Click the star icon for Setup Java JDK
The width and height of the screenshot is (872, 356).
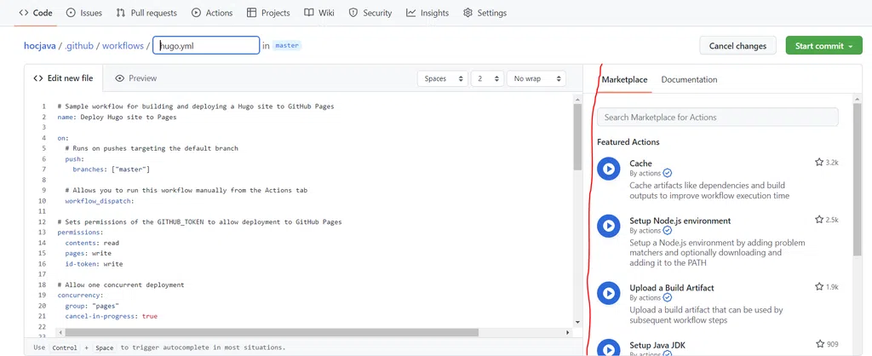point(820,344)
